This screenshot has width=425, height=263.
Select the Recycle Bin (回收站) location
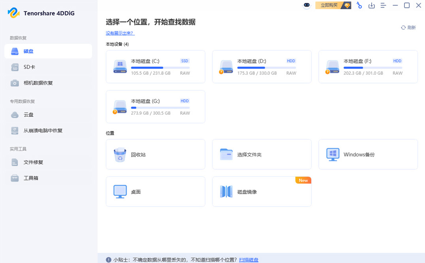[155, 154]
